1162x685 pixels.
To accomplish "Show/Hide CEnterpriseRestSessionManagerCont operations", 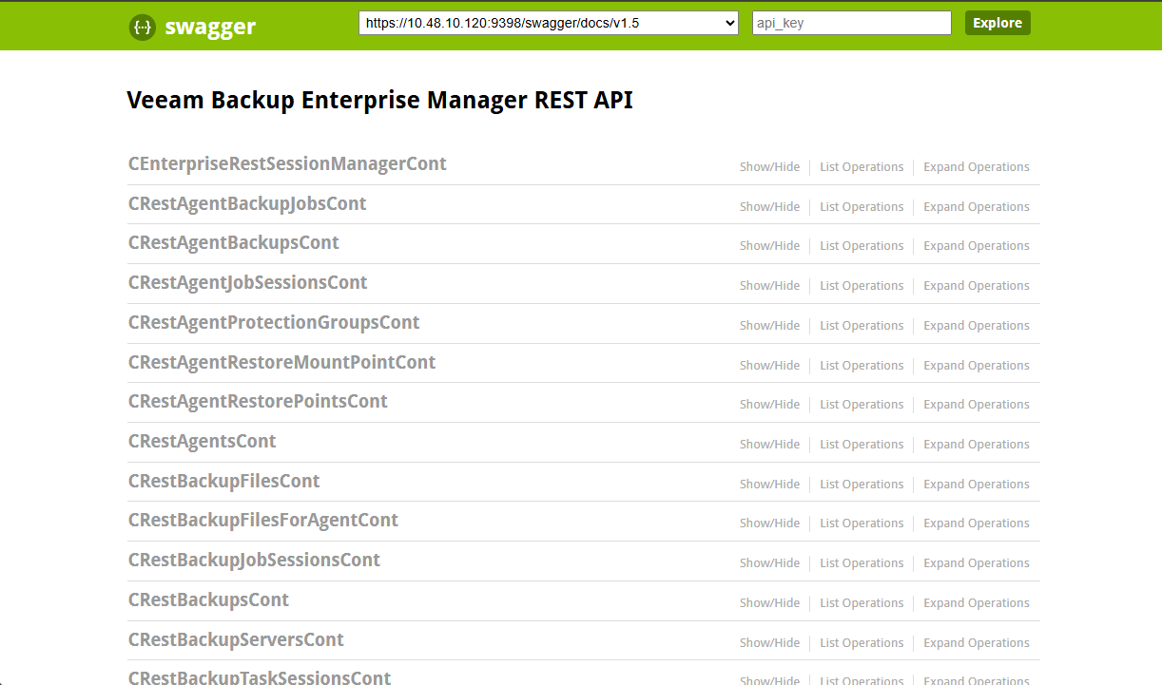I will [x=770, y=167].
